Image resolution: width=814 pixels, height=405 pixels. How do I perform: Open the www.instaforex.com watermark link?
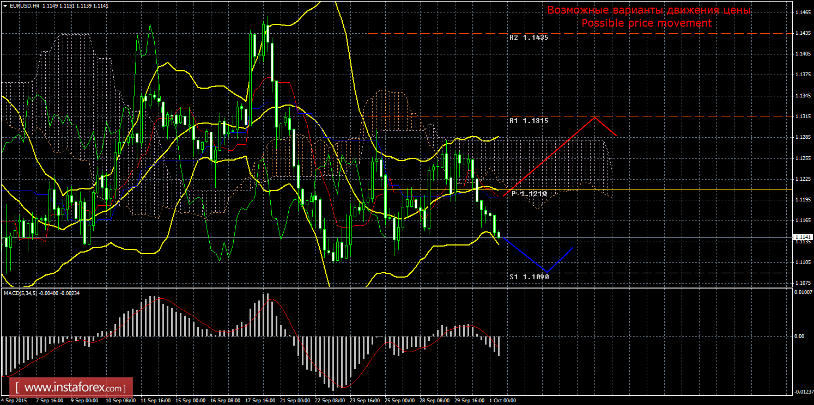click(74, 388)
